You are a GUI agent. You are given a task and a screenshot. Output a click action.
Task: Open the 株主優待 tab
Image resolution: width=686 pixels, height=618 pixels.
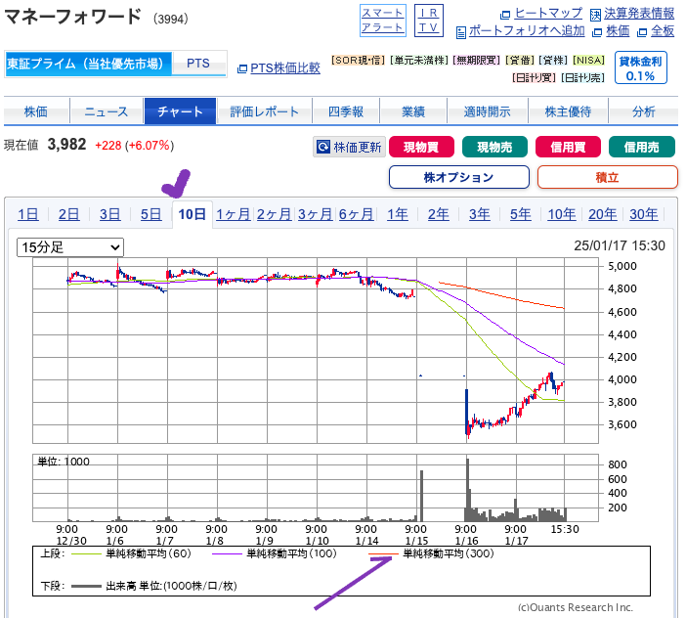pos(568,111)
